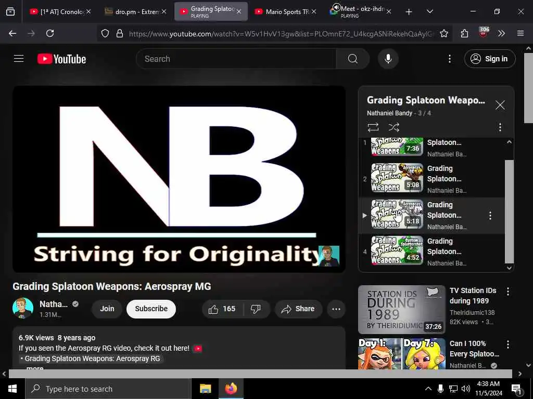
Task: Click Sign in button
Action: [x=489, y=59]
